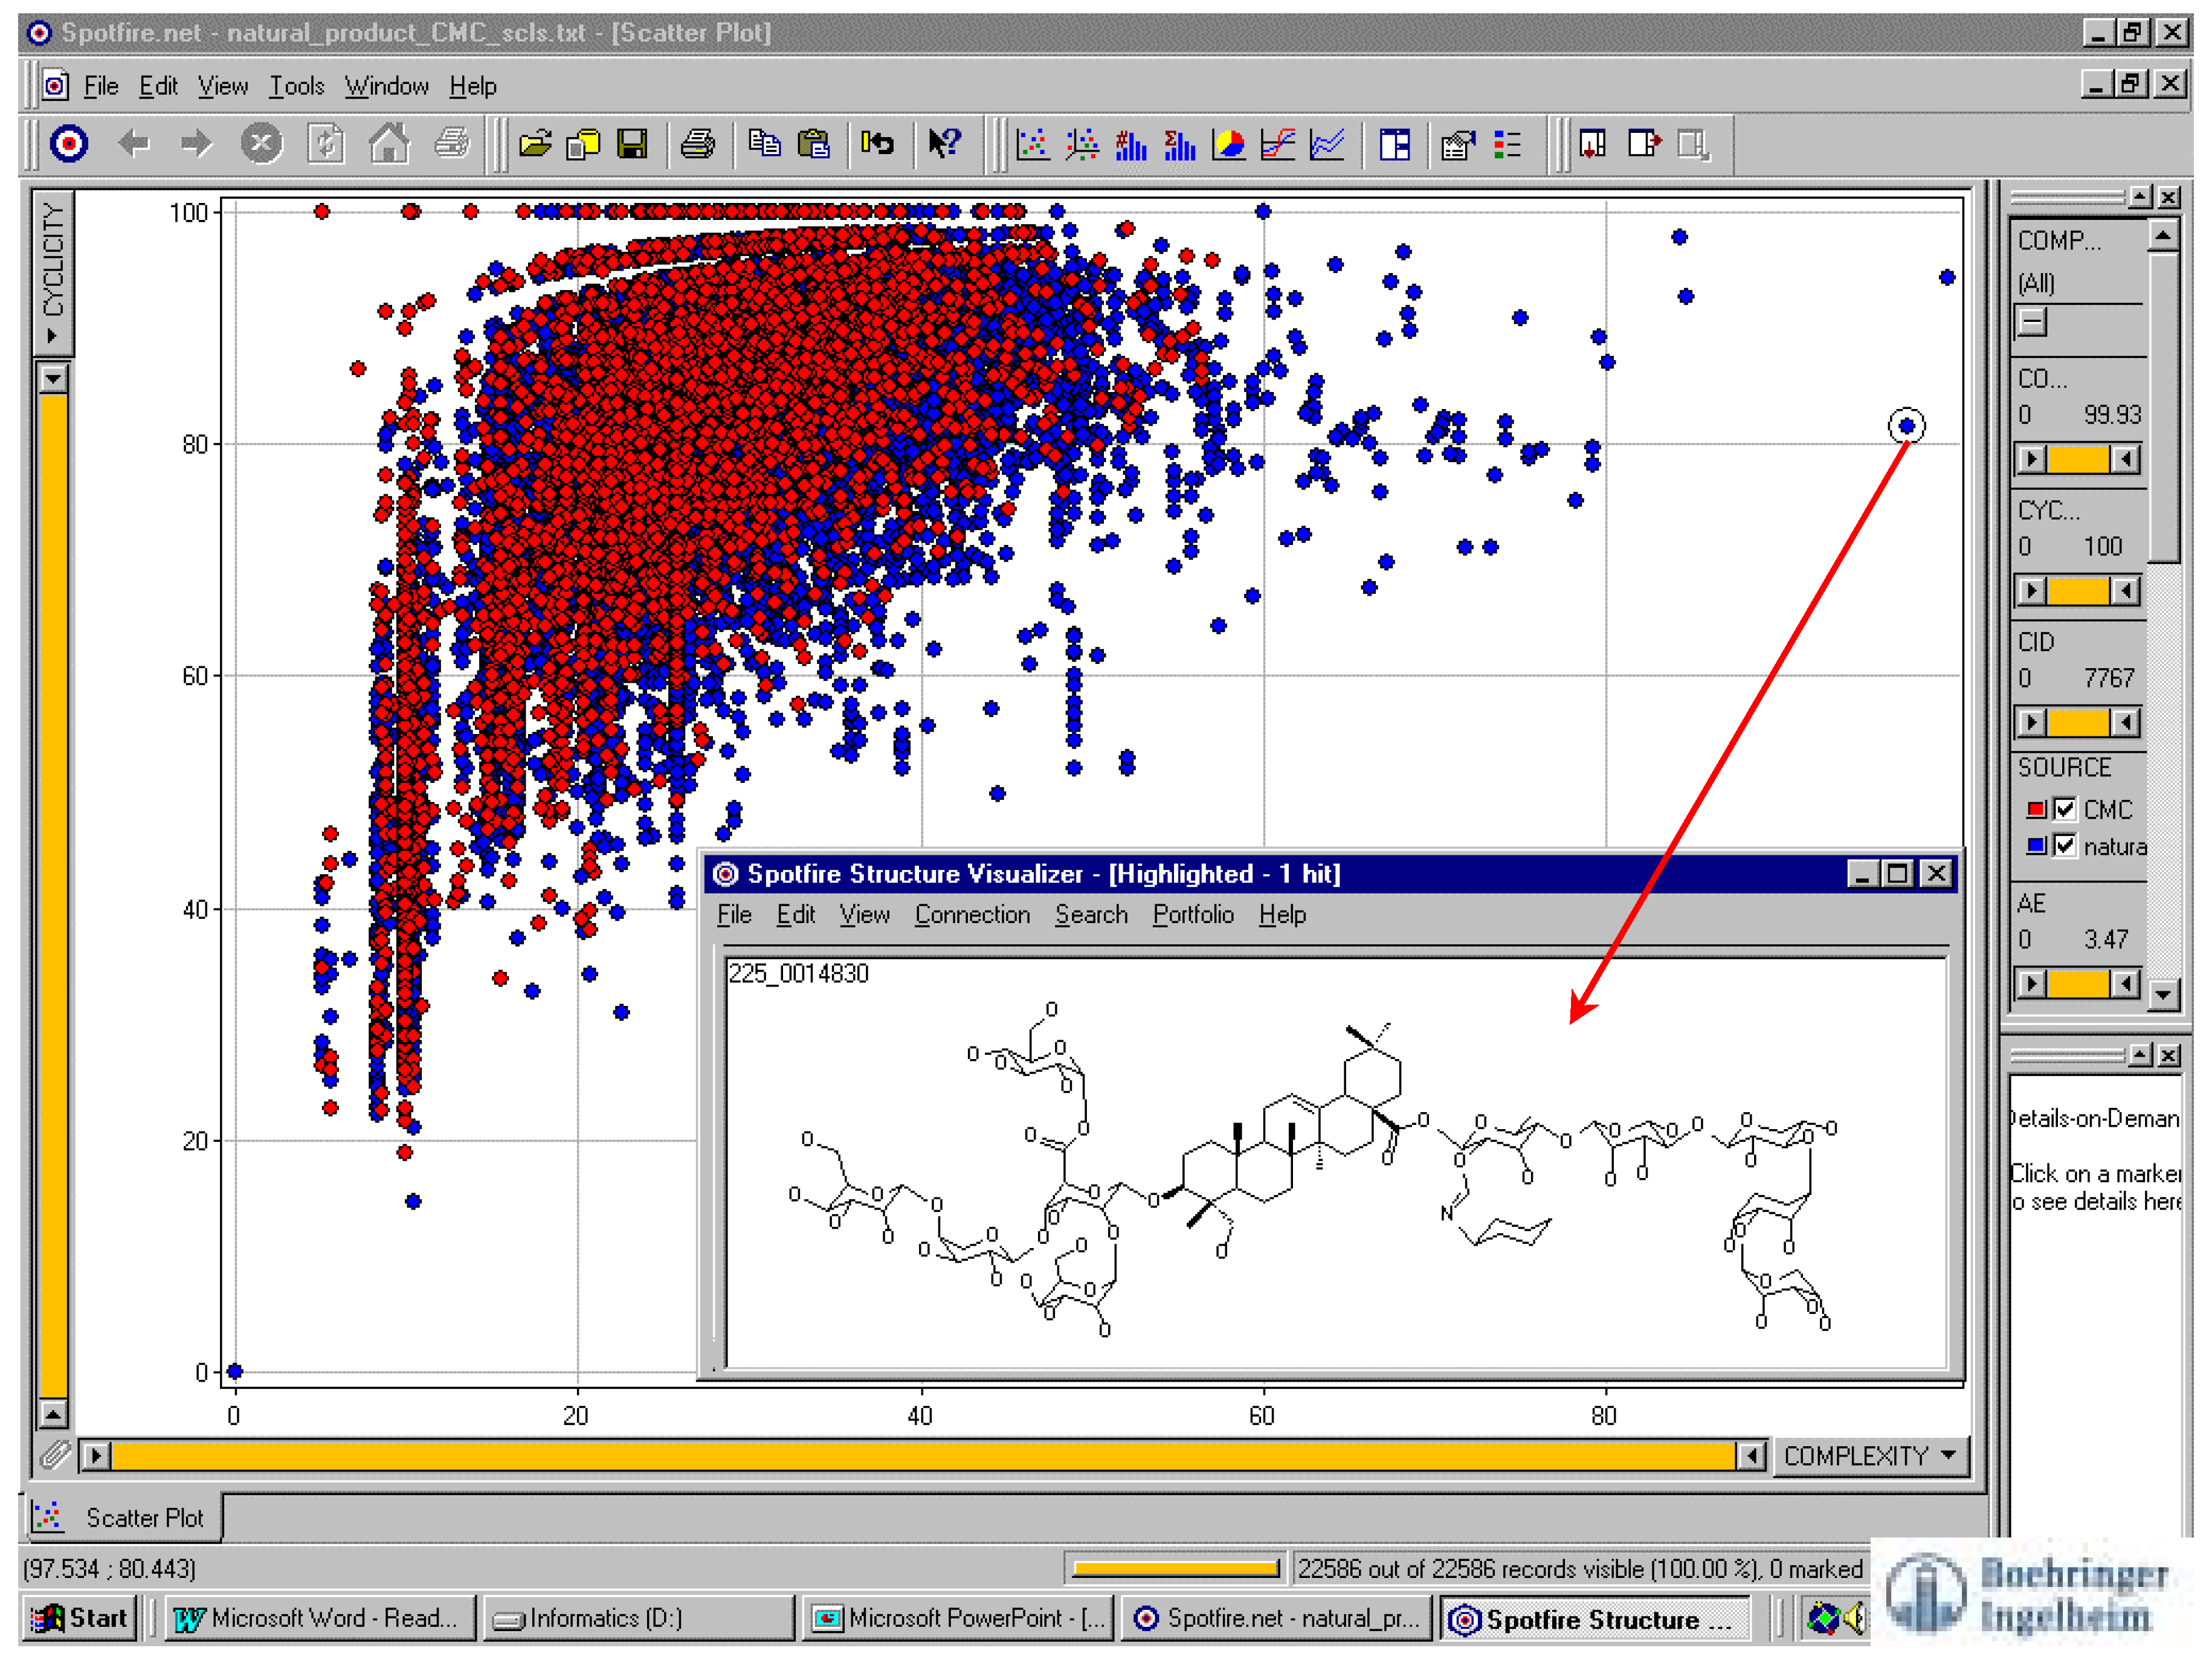Click the open file folder icon

click(535, 145)
